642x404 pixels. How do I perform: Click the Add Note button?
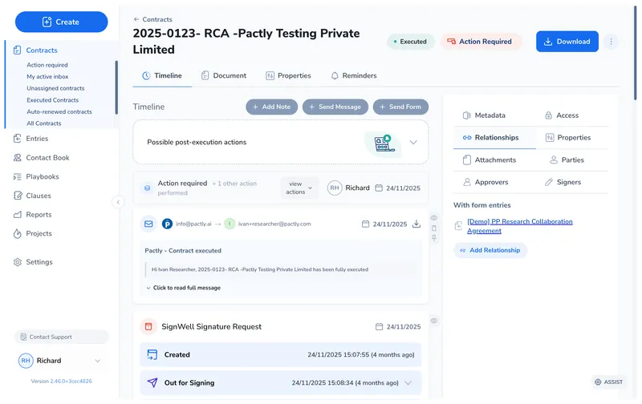[x=271, y=107]
